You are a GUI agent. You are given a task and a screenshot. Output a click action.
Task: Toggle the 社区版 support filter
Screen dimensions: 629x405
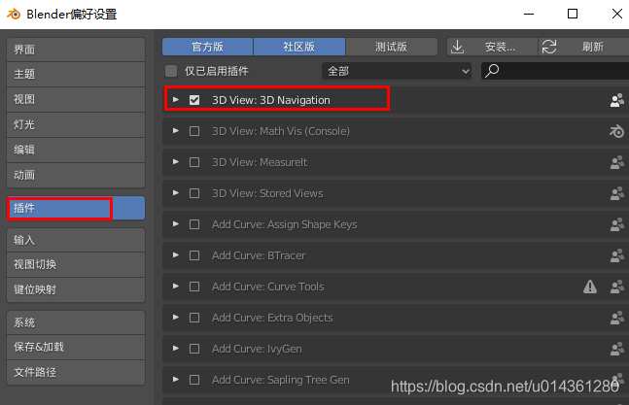(x=299, y=47)
